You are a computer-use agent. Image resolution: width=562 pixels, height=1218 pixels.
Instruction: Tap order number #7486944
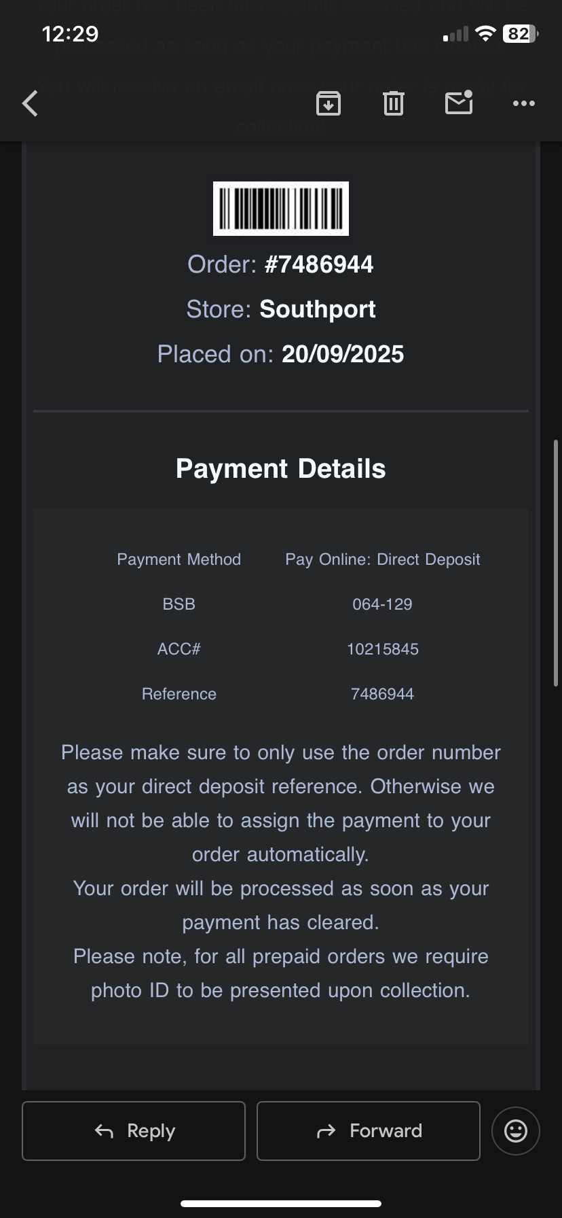click(319, 264)
